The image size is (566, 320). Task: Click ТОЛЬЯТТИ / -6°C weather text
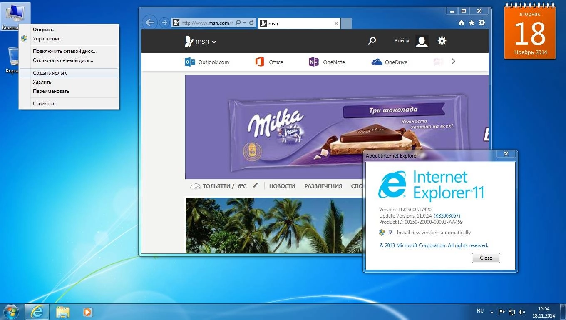click(x=225, y=186)
